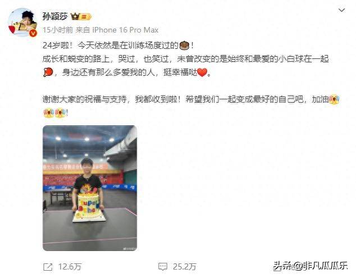Image resolution: width=356 pixels, height=278 pixels.
Task: Open the 孙颖莎 username link
Action: [55, 16]
